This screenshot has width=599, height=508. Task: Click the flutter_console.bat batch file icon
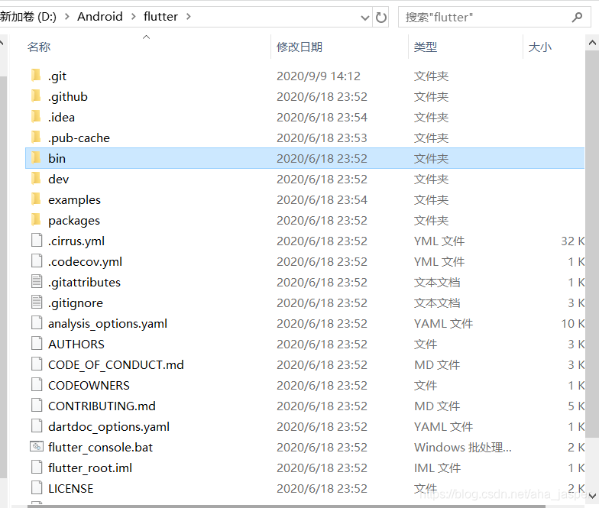pyautogui.click(x=37, y=446)
